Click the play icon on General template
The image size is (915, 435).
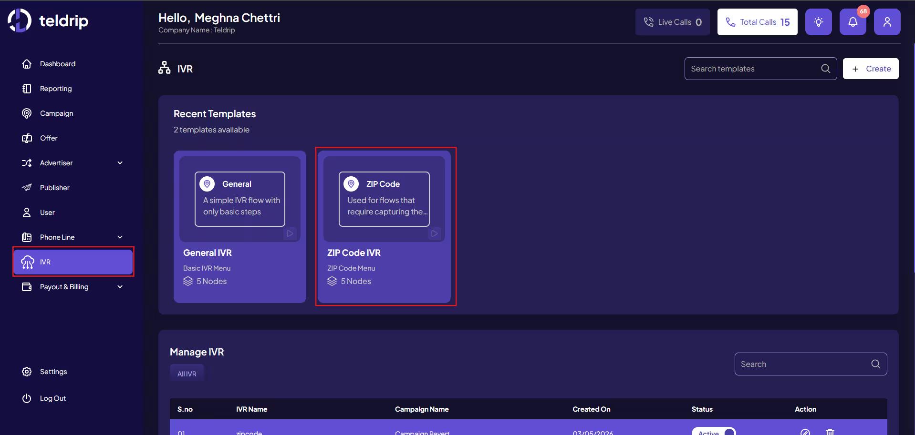(290, 233)
